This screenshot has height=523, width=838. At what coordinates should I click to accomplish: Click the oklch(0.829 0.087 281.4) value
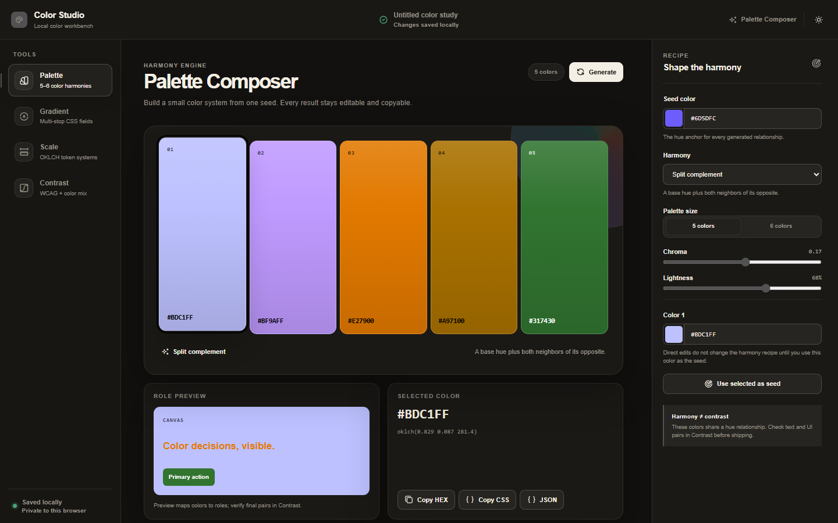pos(437,432)
